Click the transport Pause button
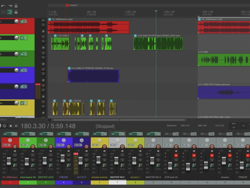The image size is (250, 188). point(16,126)
